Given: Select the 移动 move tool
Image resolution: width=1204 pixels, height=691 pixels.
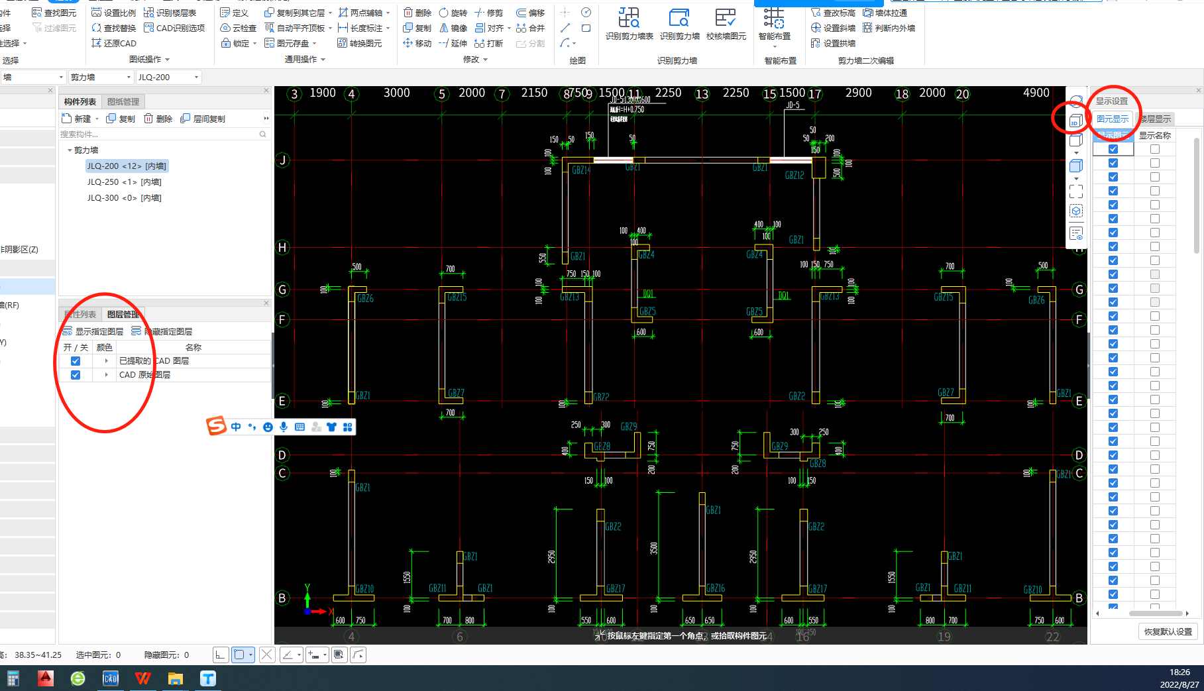Looking at the screenshot, I should (417, 43).
